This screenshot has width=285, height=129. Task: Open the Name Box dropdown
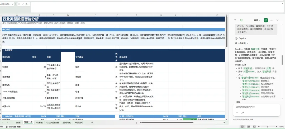[x=13, y=4]
